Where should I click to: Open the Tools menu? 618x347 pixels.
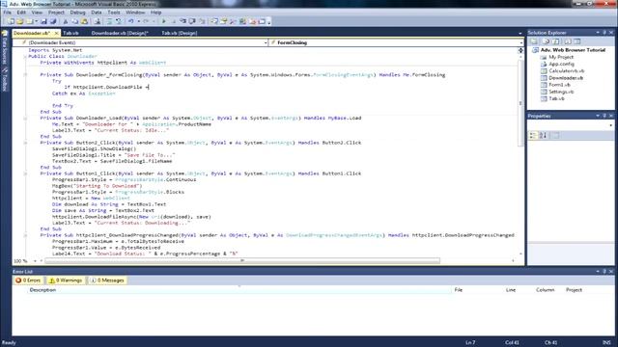coord(114,13)
